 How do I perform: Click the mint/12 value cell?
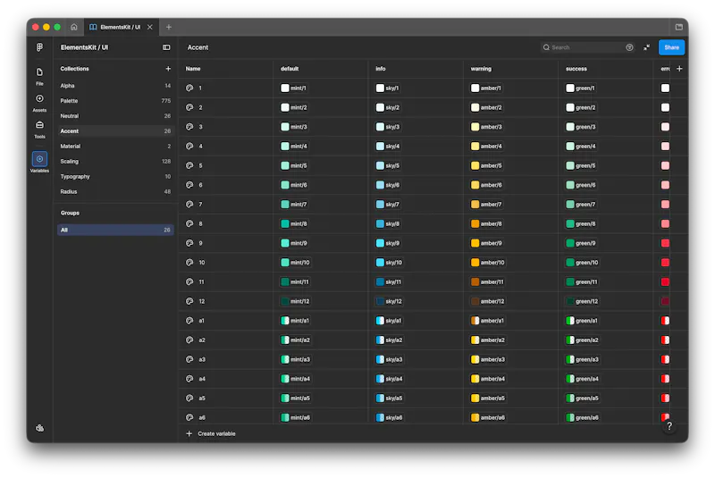coord(295,301)
